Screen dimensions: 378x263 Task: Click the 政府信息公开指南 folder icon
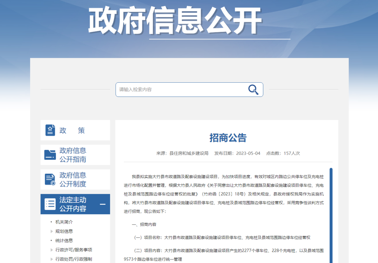coord(50,155)
